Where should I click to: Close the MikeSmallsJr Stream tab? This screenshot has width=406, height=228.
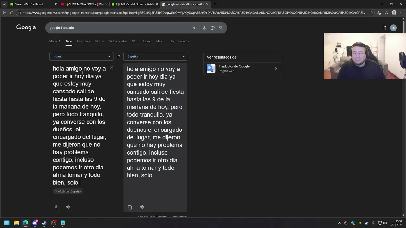coord(157,4)
